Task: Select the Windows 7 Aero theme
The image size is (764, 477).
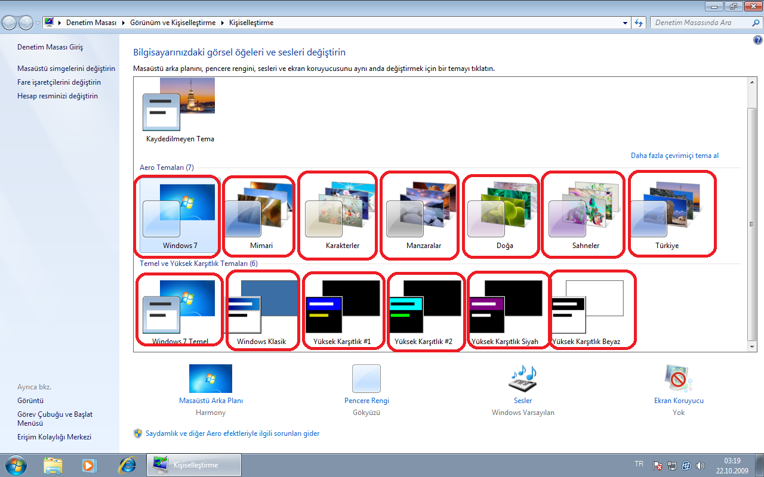Action: 180,216
